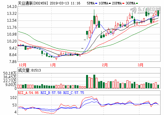Click the stock title 天业通联[002459]

click(33, 3)
